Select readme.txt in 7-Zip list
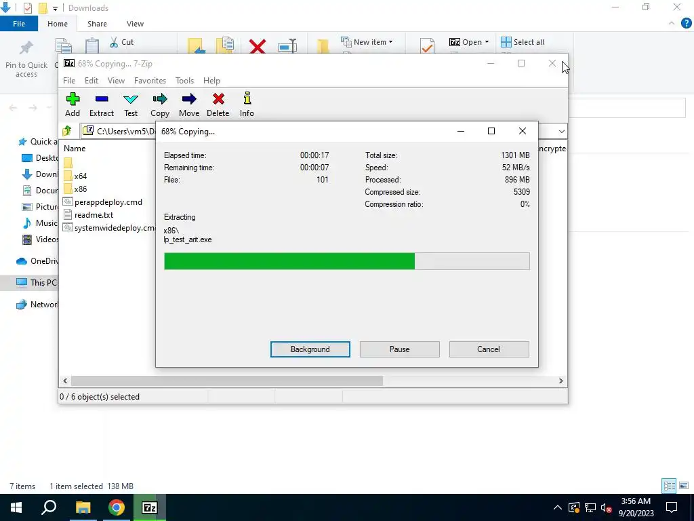This screenshot has height=521, width=694. 89,215
